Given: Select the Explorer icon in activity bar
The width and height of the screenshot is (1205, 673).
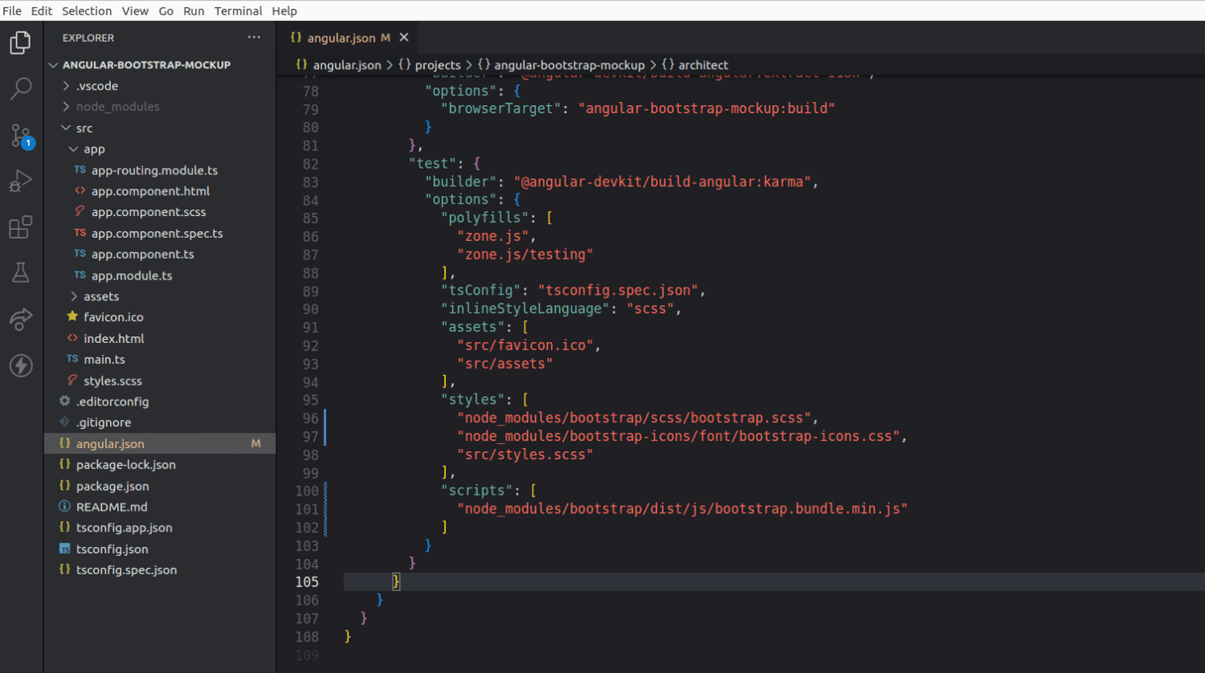Looking at the screenshot, I should [20, 42].
